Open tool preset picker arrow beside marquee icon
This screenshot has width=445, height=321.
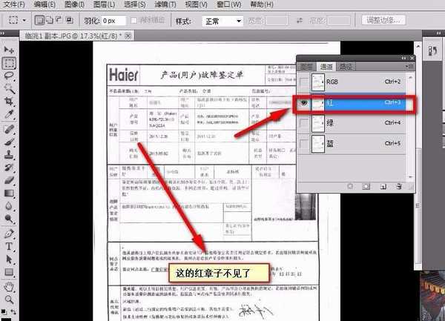pos(24,21)
